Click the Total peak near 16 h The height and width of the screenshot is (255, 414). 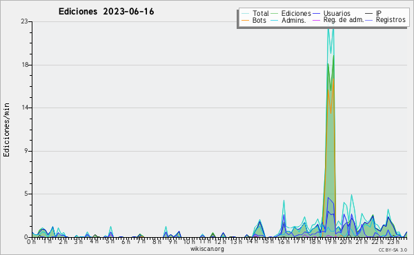[x=284, y=202]
